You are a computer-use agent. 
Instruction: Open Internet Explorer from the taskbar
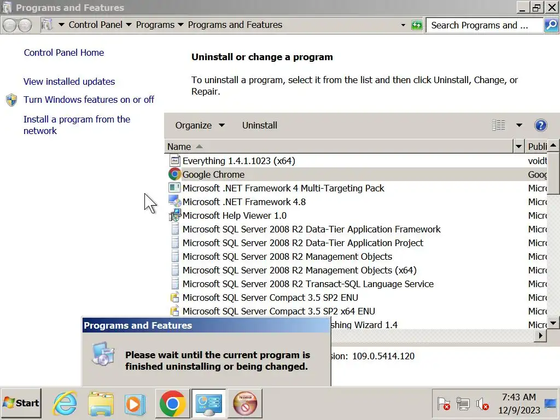[65, 403]
